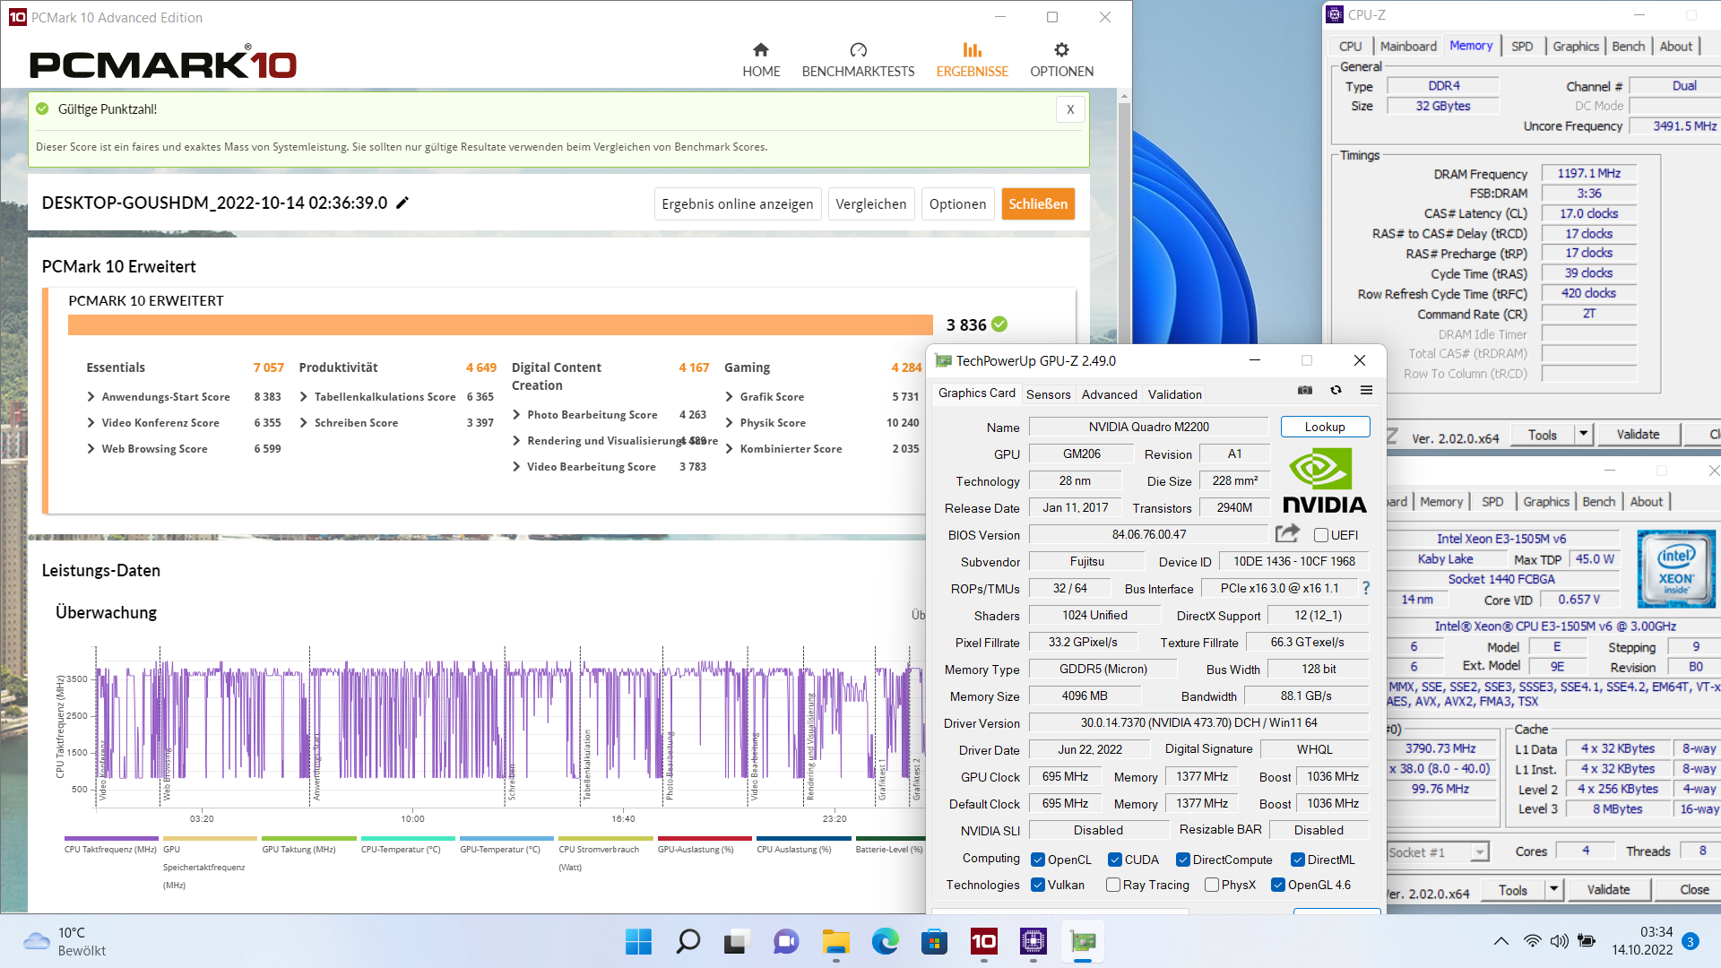Switch to CPU-Z taskbar icon
Image resolution: width=1721 pixels, height=968 pixels.
click(x=1033, y=941)
